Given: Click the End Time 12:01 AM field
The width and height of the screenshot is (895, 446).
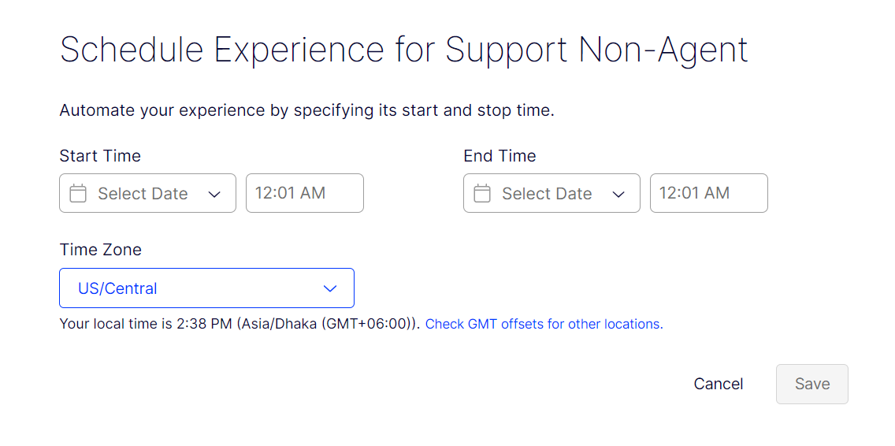Looking at the screenshot, I should (708, 193).
